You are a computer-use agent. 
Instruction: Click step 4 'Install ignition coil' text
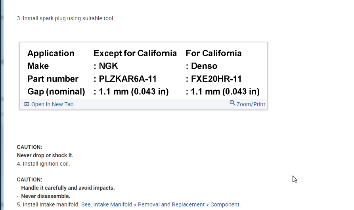point(46,164)
